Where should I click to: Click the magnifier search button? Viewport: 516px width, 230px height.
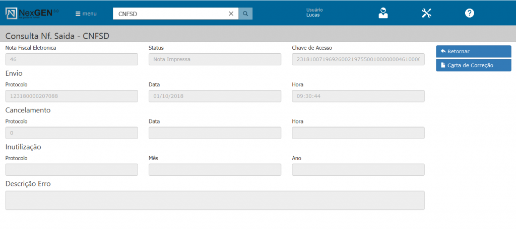click(245, 14)
